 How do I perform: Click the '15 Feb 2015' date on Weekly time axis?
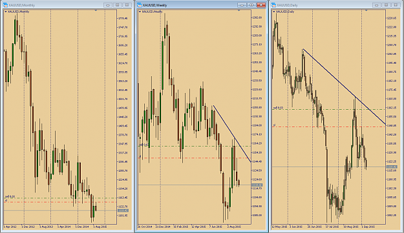180,227
